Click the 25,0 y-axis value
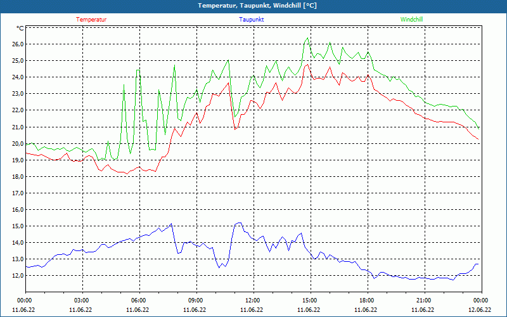 tap(18, 60)
